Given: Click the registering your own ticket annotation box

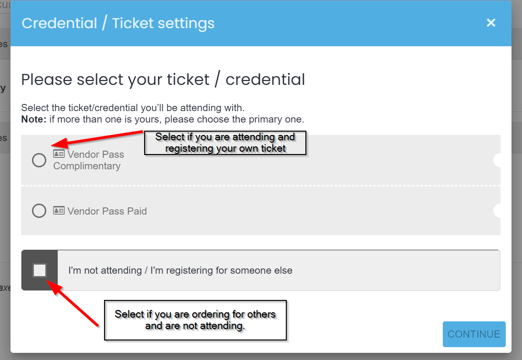Looking at the screenshot, I should coord(225,143).
